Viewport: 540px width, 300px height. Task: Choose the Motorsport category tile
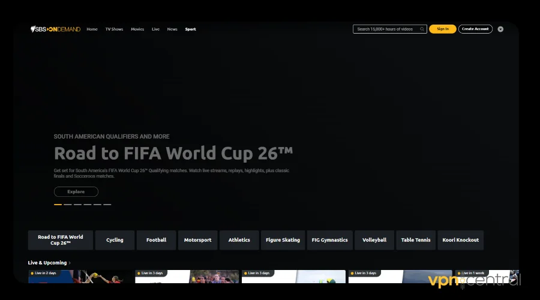tap(197, 240)
